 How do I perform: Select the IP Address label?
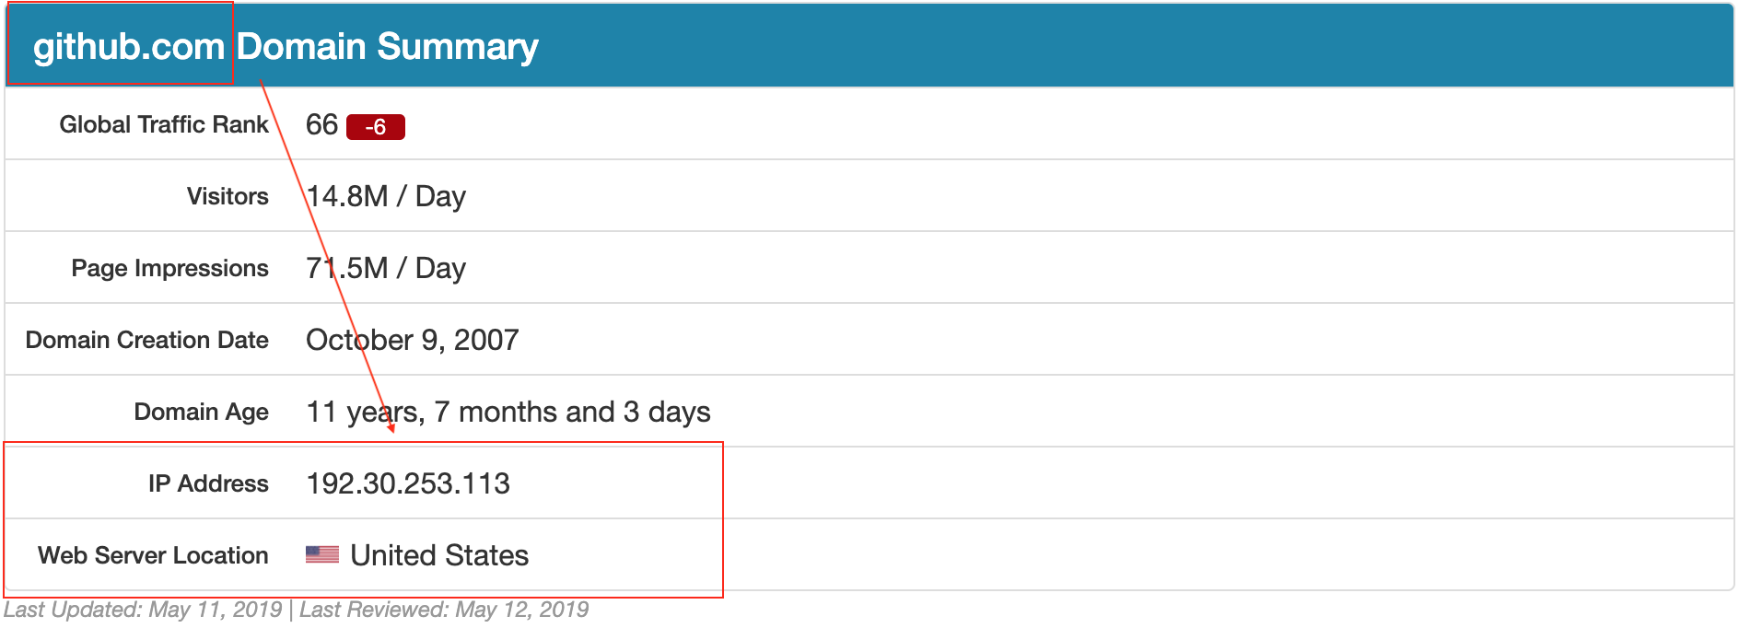pos(208,483)
